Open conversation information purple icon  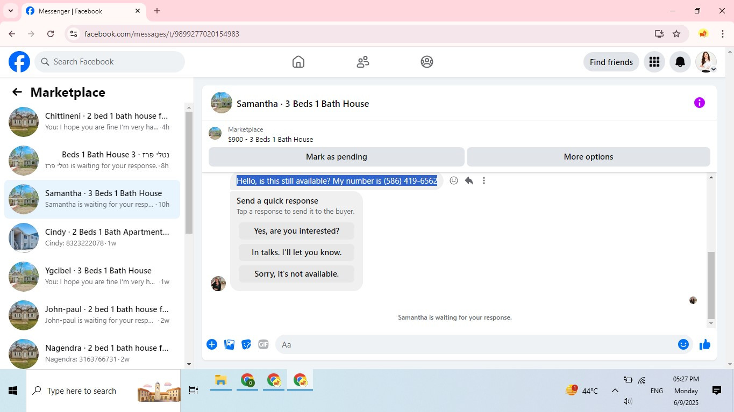tap(700, 103)
